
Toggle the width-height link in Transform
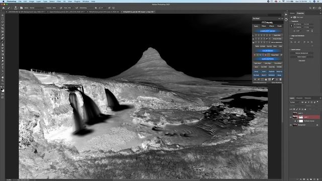click(292, 26)
